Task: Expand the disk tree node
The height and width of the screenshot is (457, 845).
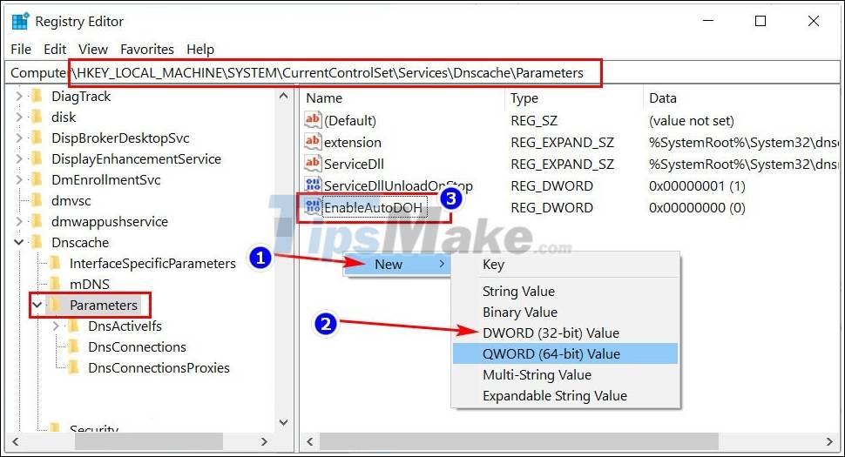Action: [x=19, y=117]
